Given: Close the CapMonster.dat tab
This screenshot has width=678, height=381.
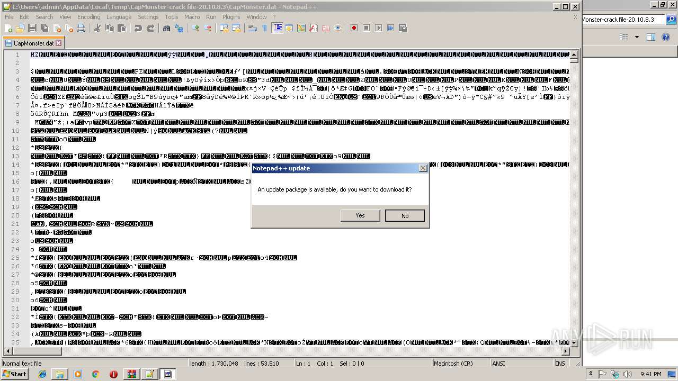Looking at the screenshot, I should [59, 43].
